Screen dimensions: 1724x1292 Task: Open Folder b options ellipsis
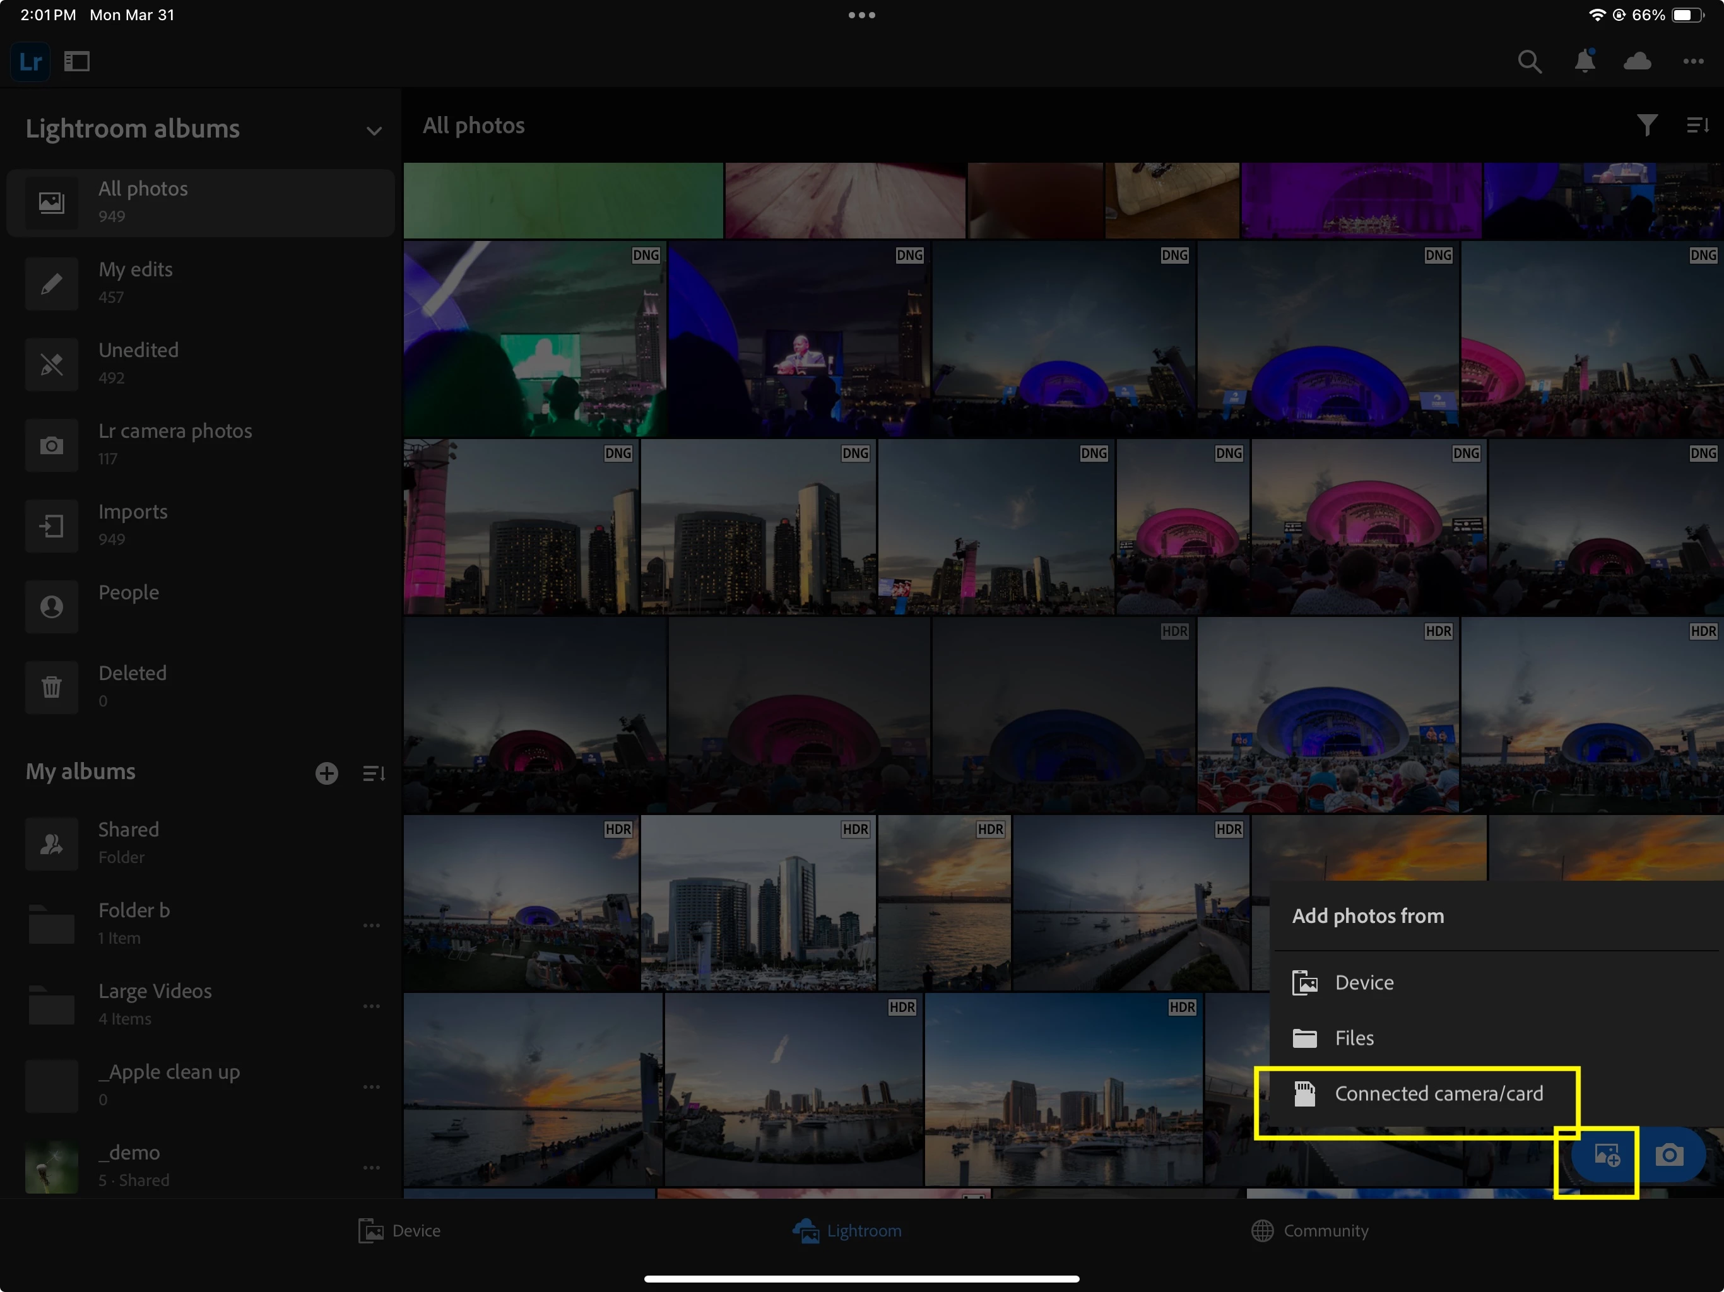coord(372,925)
